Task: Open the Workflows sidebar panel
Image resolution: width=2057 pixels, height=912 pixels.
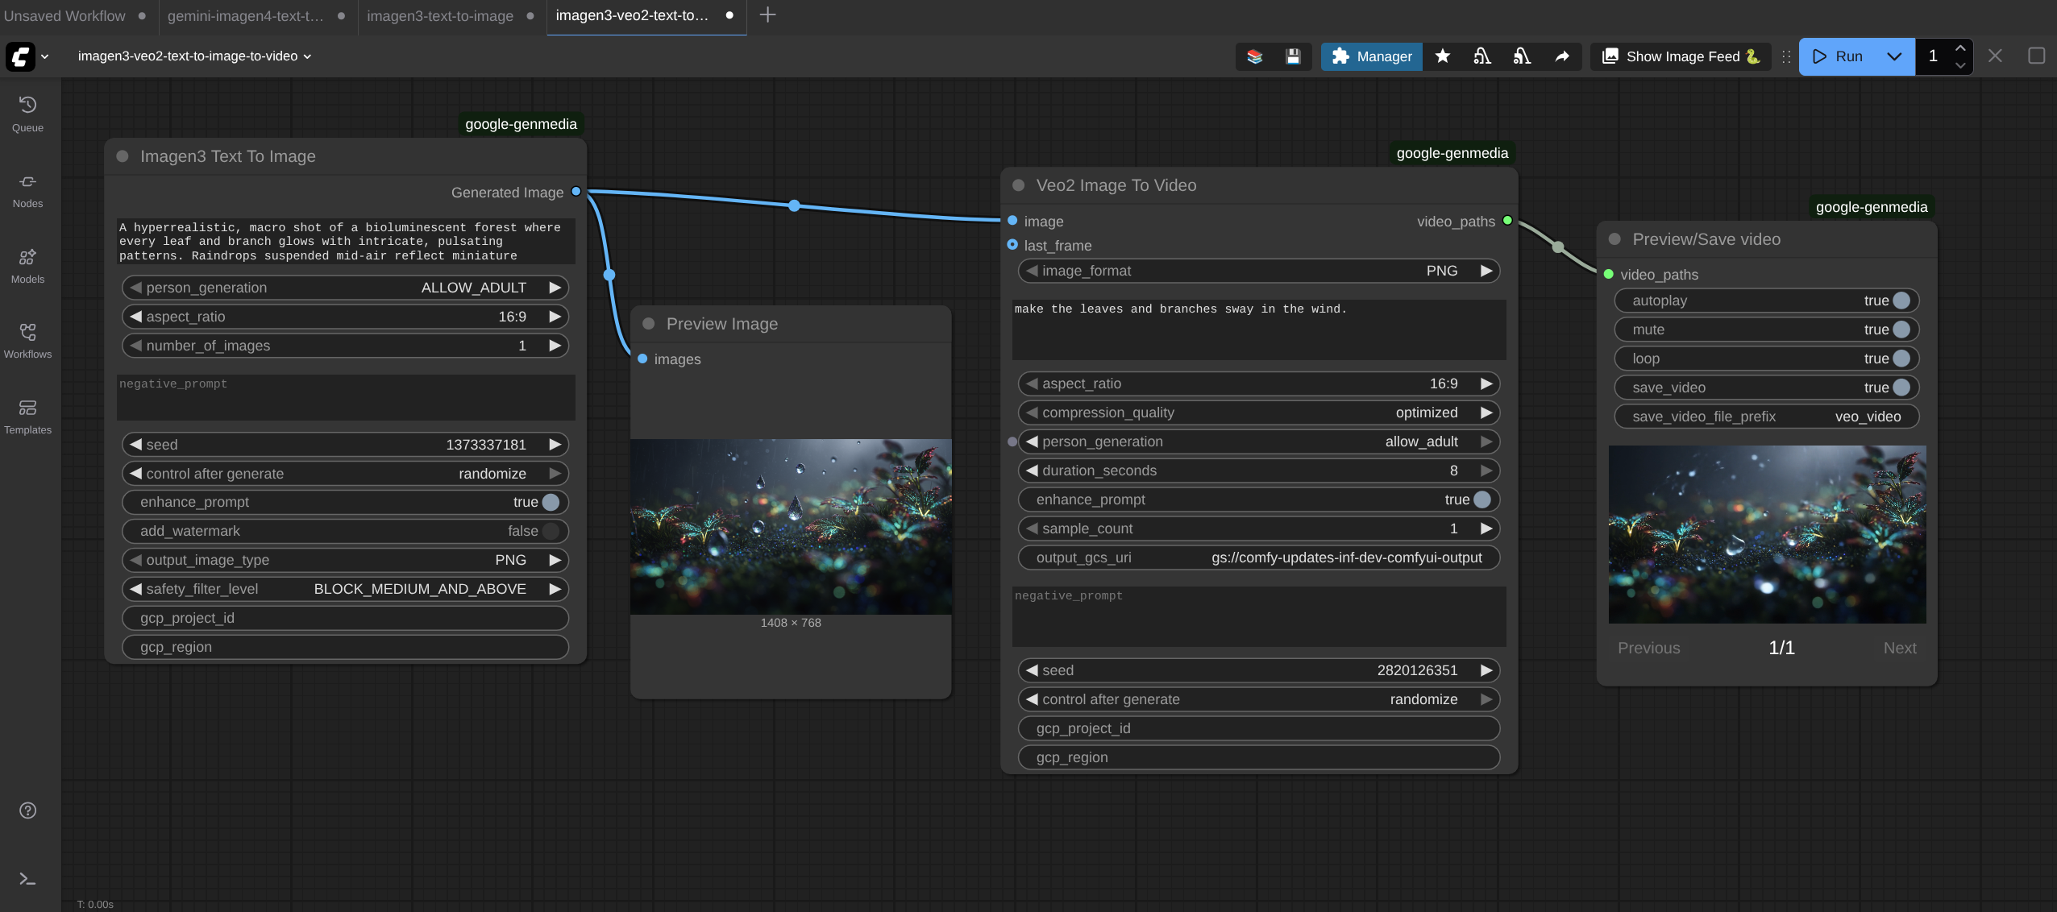Action: [x=27, y=342]
